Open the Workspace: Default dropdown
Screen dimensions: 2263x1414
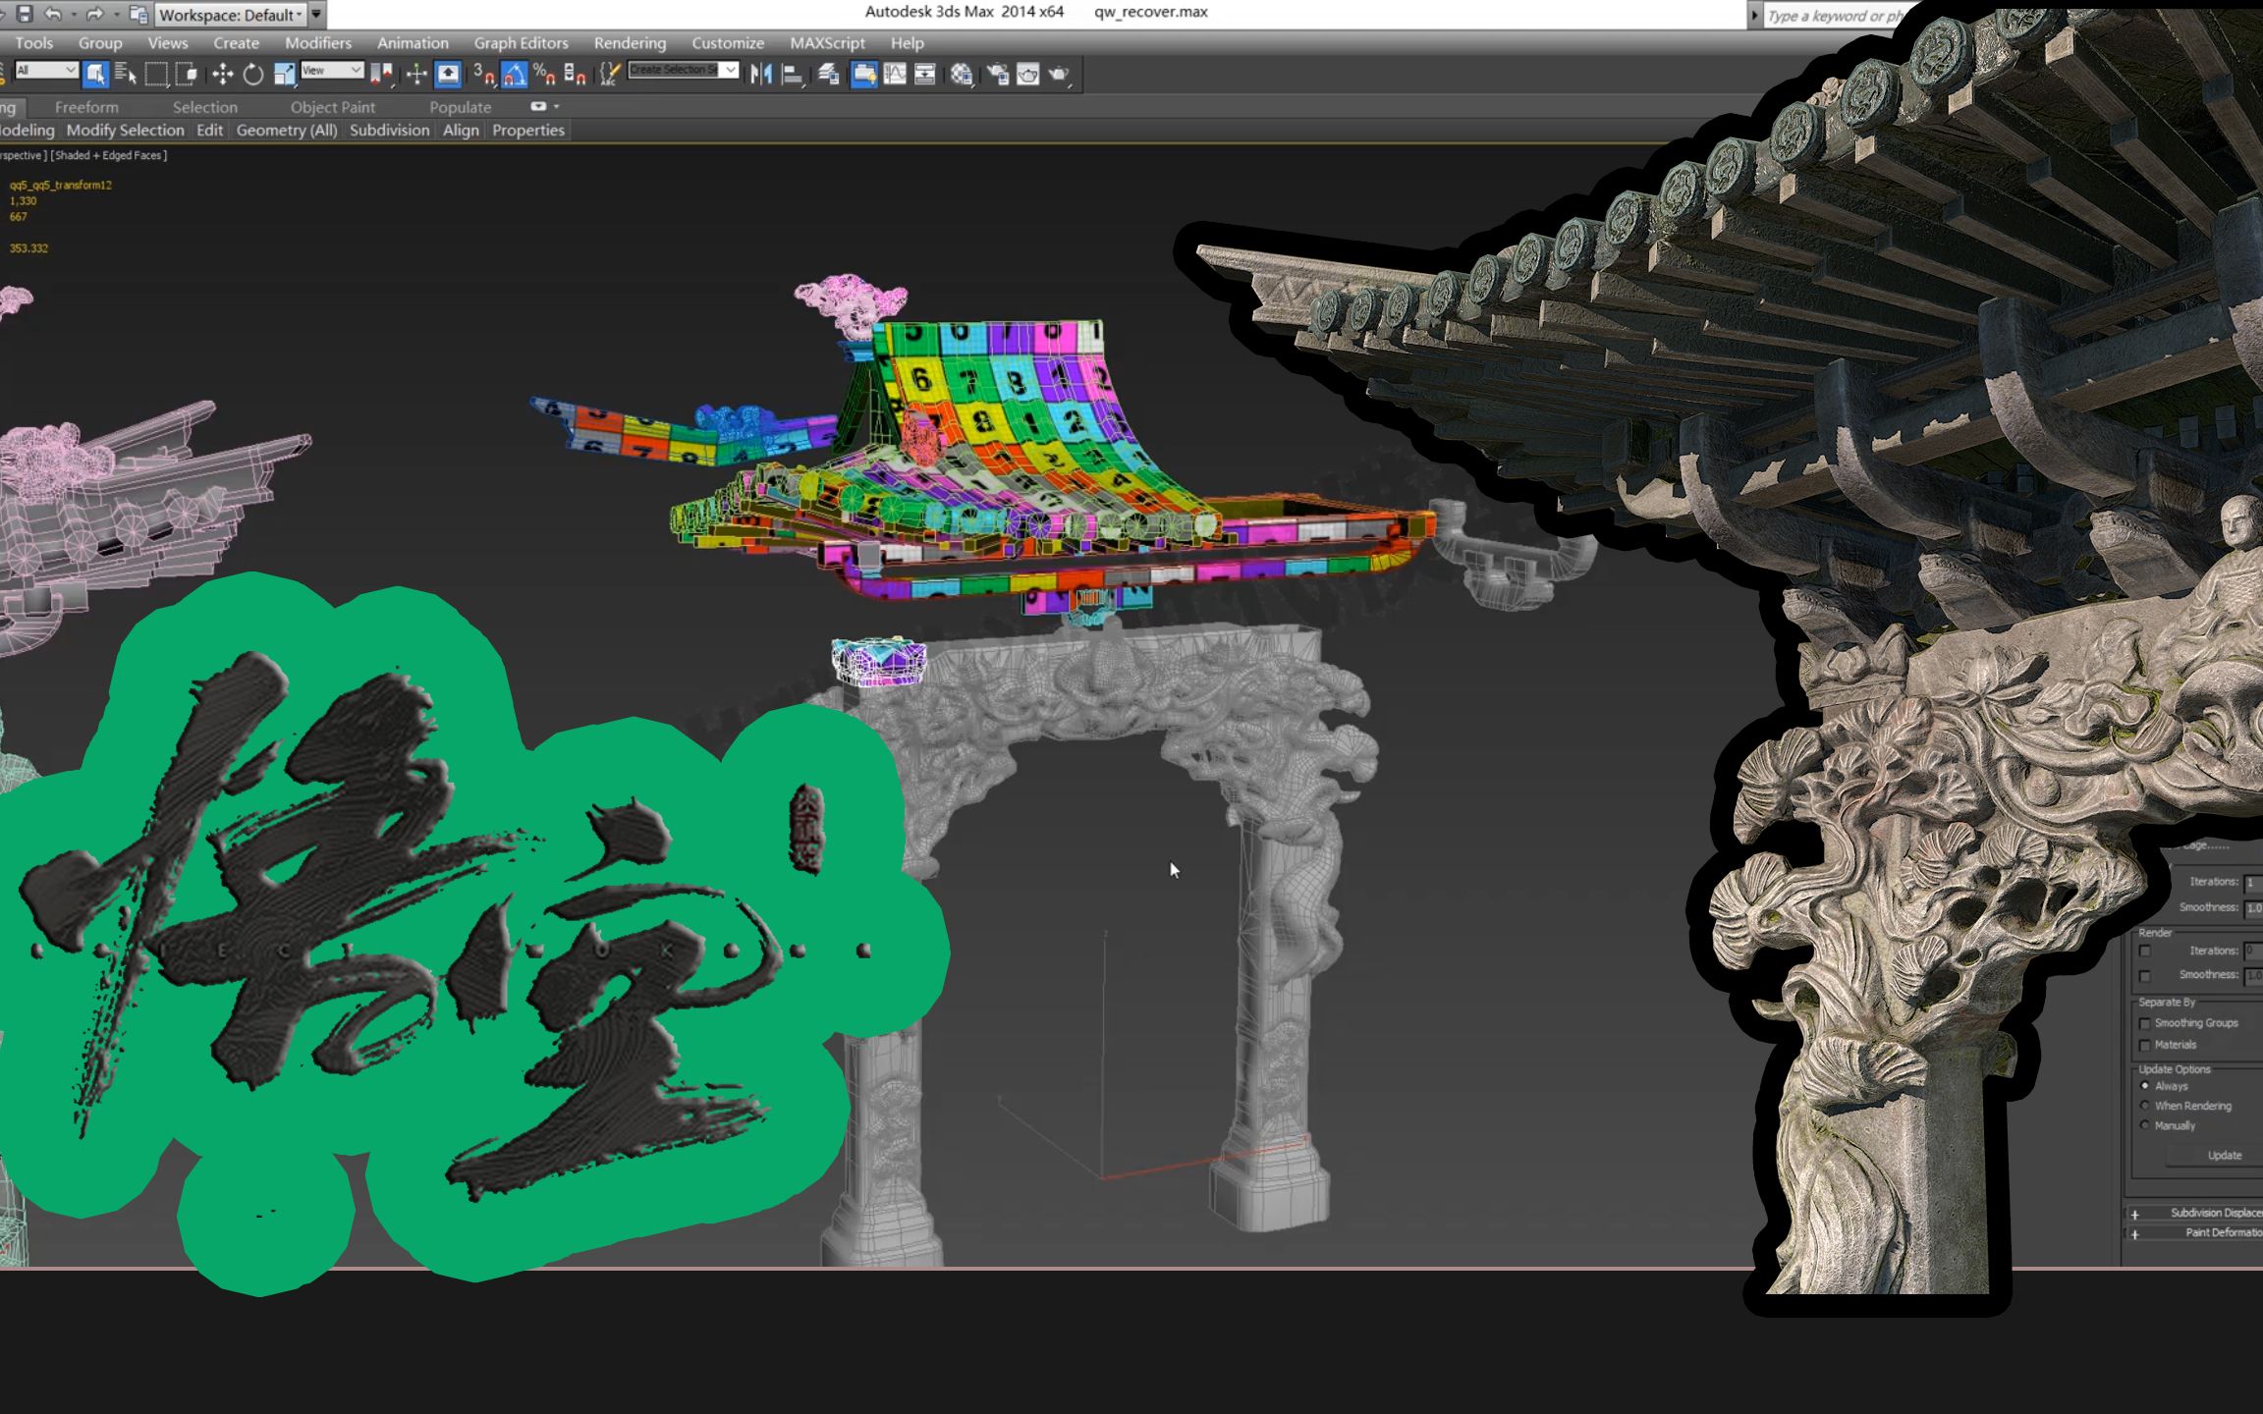tap(229, 15)
